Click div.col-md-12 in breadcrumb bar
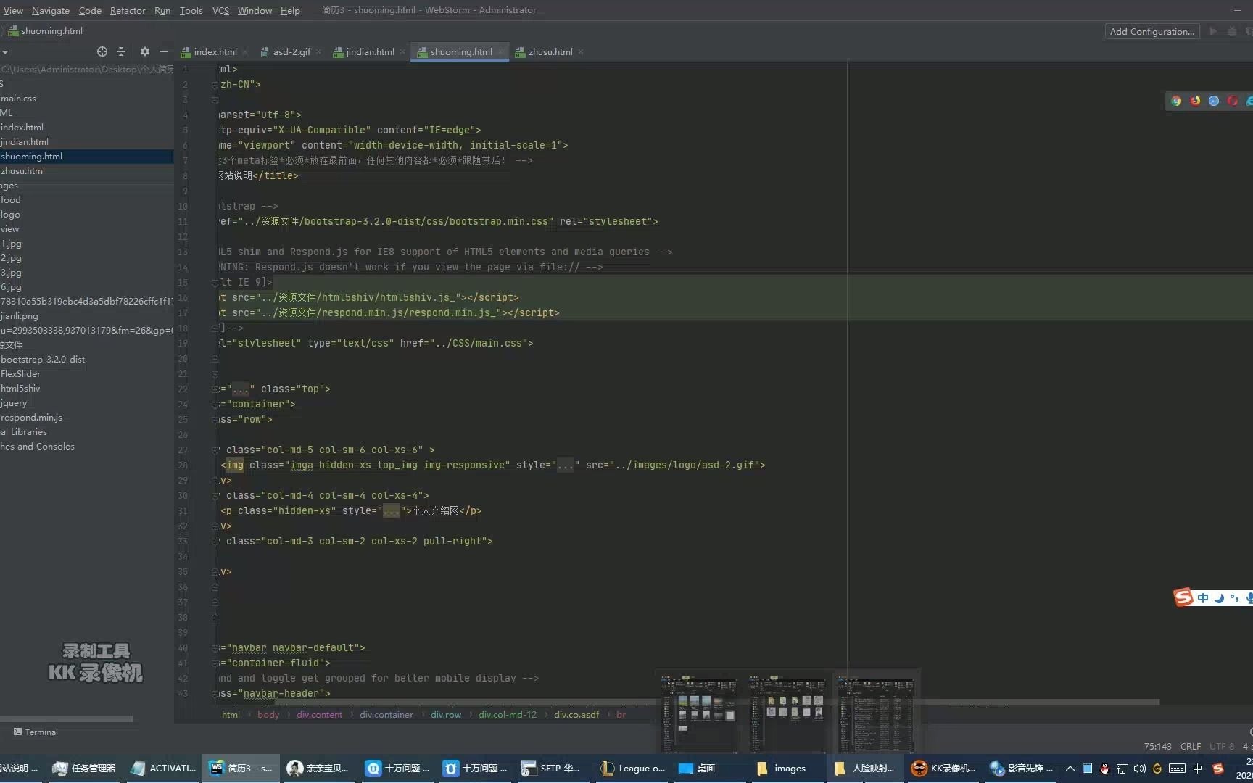The width and height of the screenshot is (1253, 783). pyautogui.click(x=508, y=714)
